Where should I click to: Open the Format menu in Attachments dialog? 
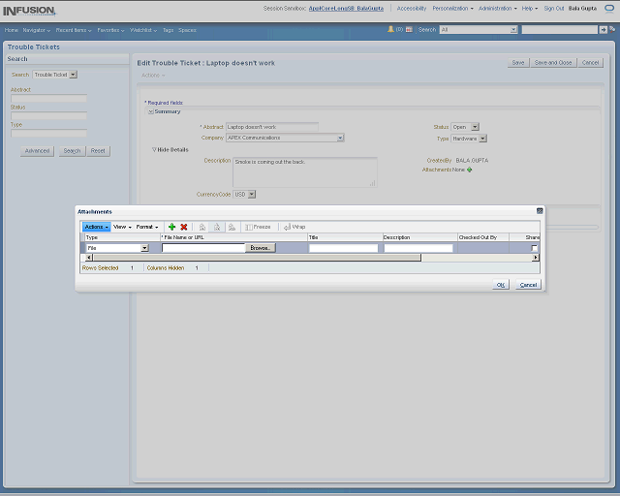pyautogui.click(x=147, y=227)
